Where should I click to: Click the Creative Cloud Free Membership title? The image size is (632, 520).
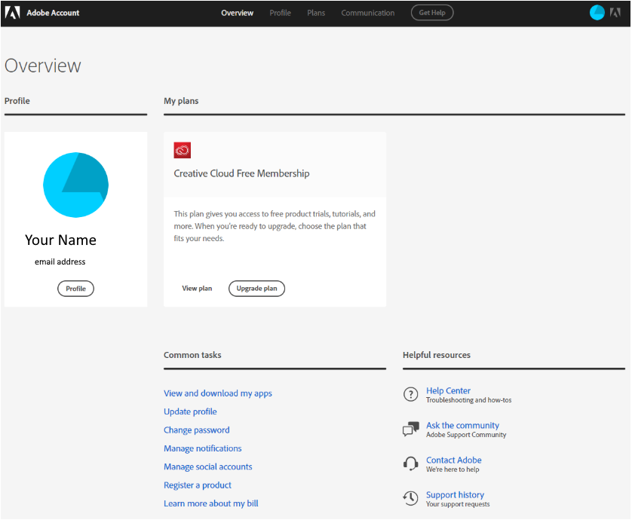pos(241,173)
